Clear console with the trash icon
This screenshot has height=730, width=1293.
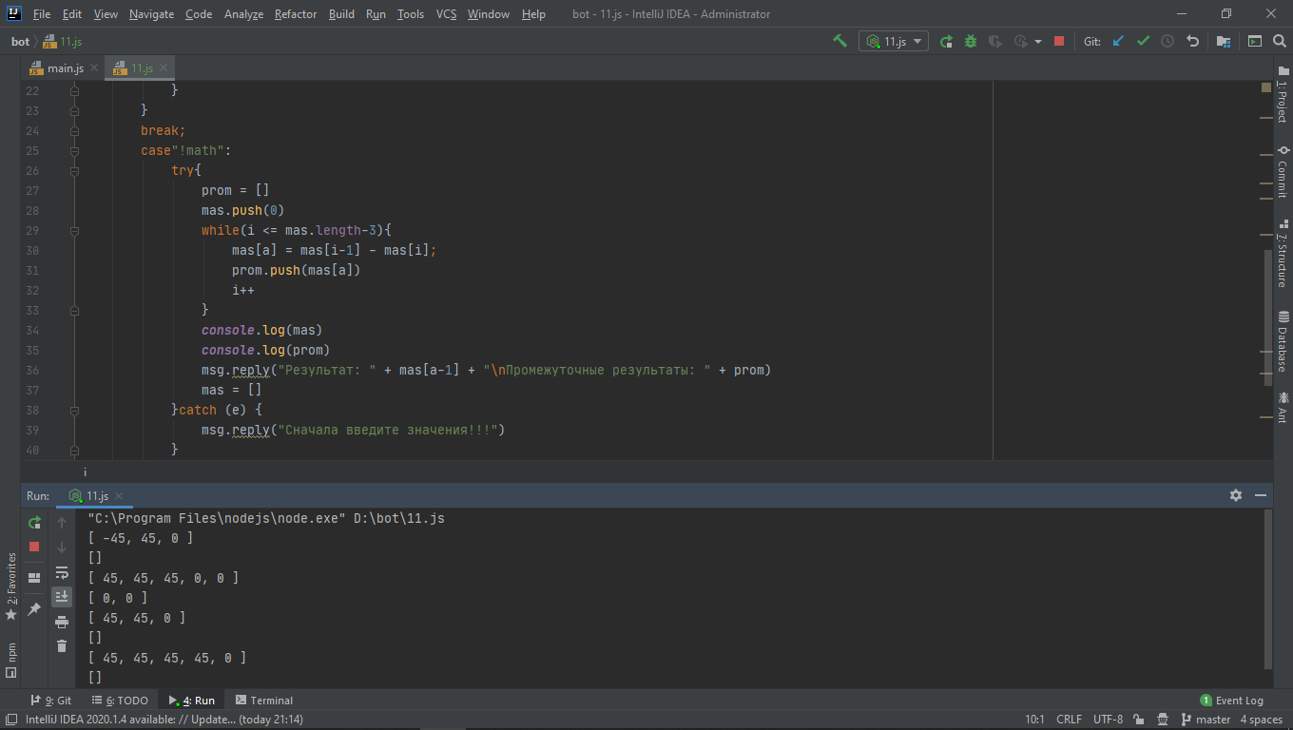point(62,646)
